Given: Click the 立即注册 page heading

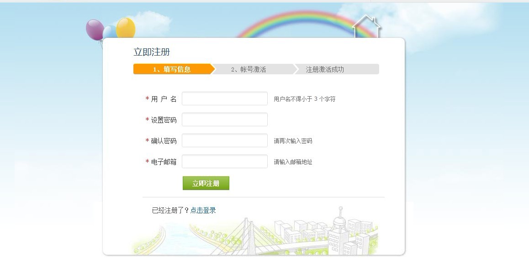Looking at the screenshot, I should pos(152,52).
